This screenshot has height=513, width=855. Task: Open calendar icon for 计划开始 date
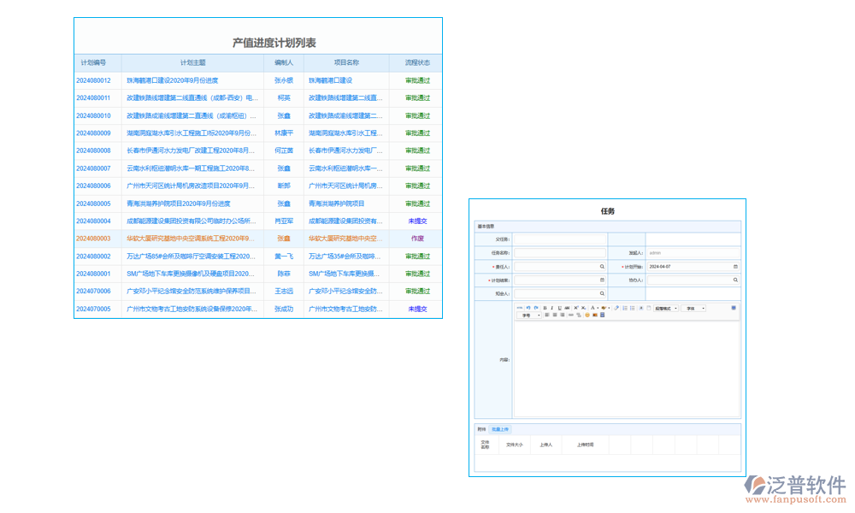pos(735,267)
